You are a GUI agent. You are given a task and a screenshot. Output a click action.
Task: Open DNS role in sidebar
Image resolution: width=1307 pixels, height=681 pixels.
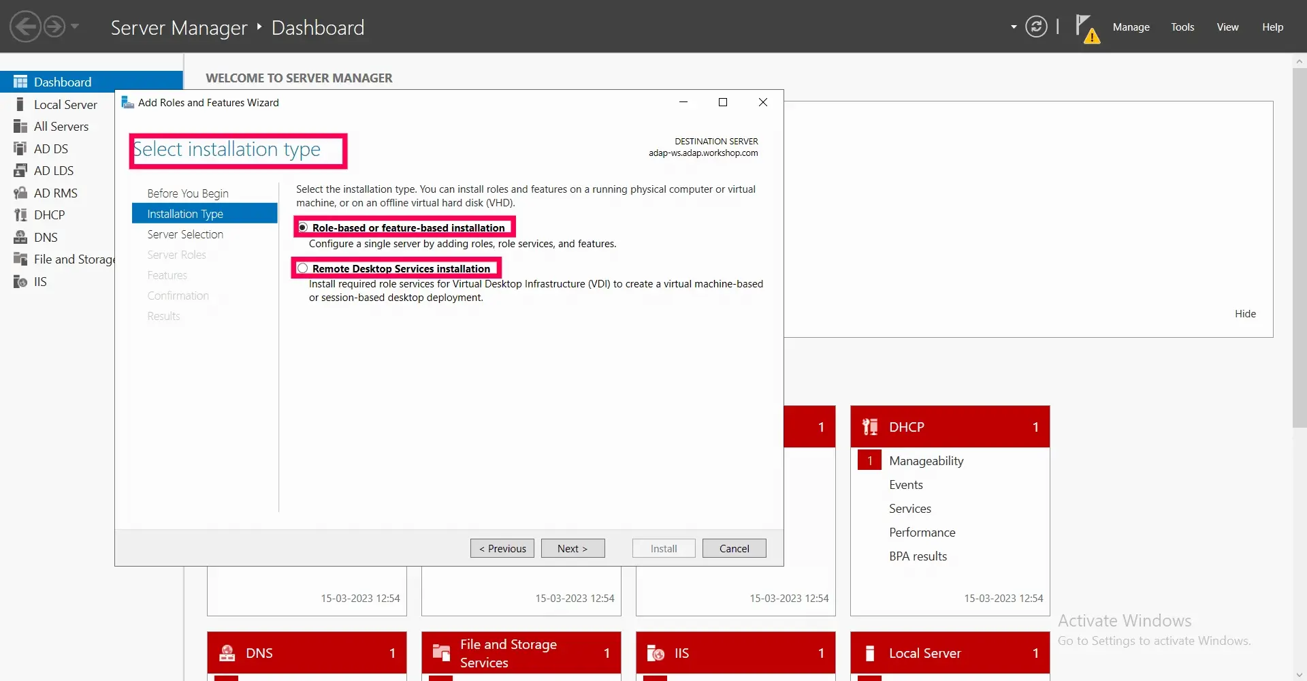click(46, 237)
